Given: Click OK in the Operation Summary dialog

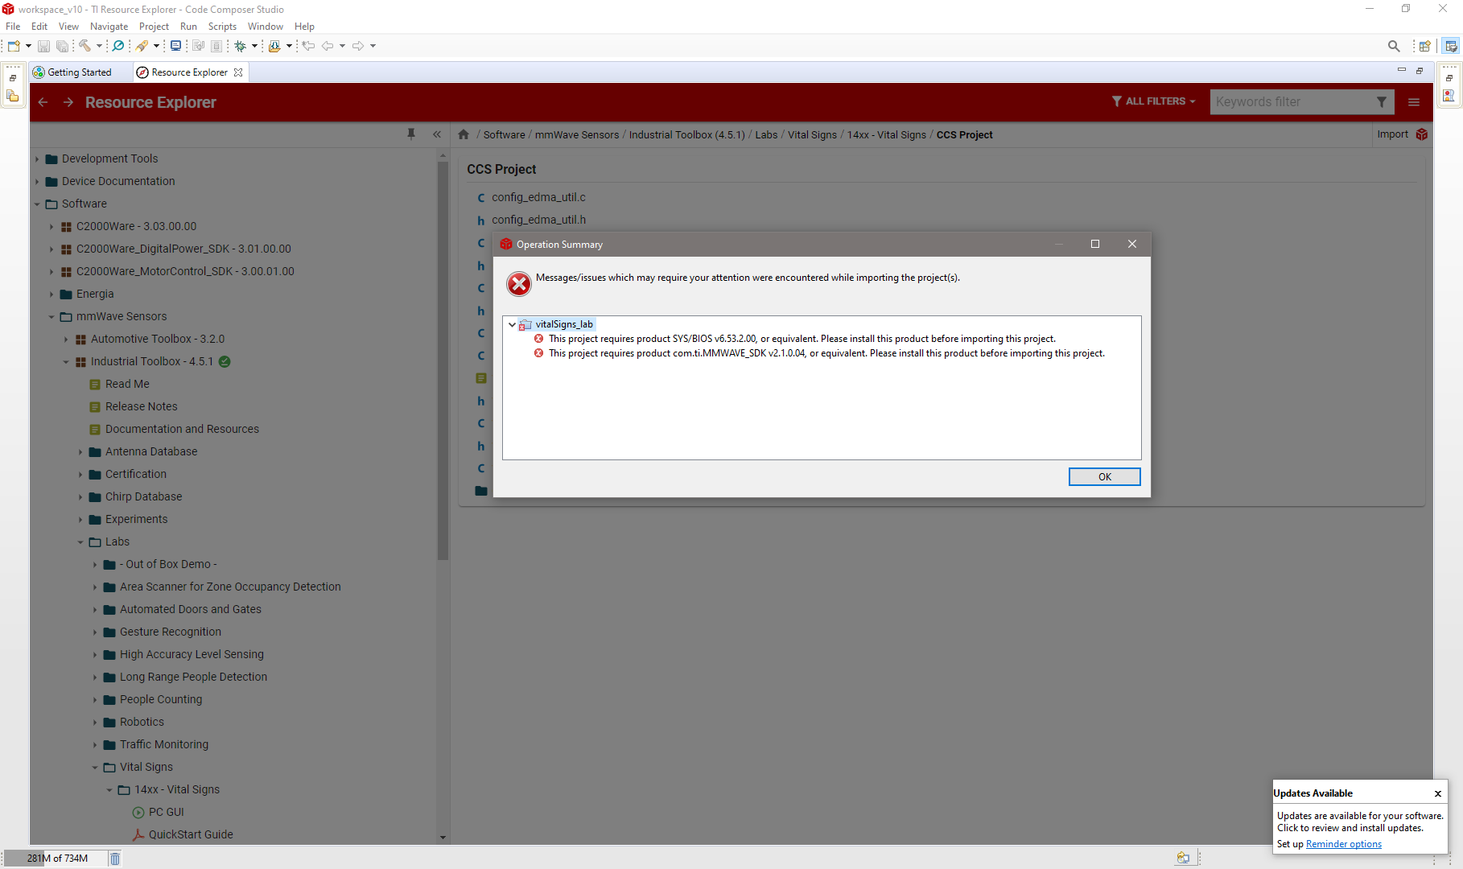Looking at the screenshot, I should click(1104, 477).
